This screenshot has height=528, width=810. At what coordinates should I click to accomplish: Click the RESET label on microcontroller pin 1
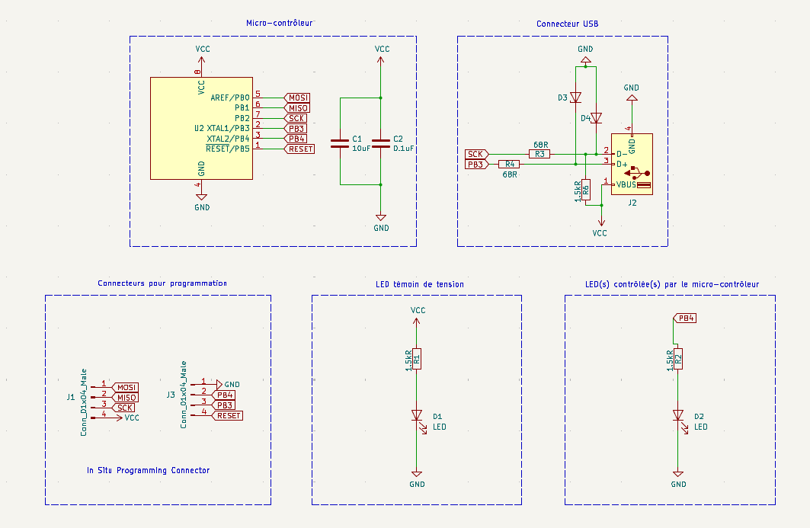(299, 149)
